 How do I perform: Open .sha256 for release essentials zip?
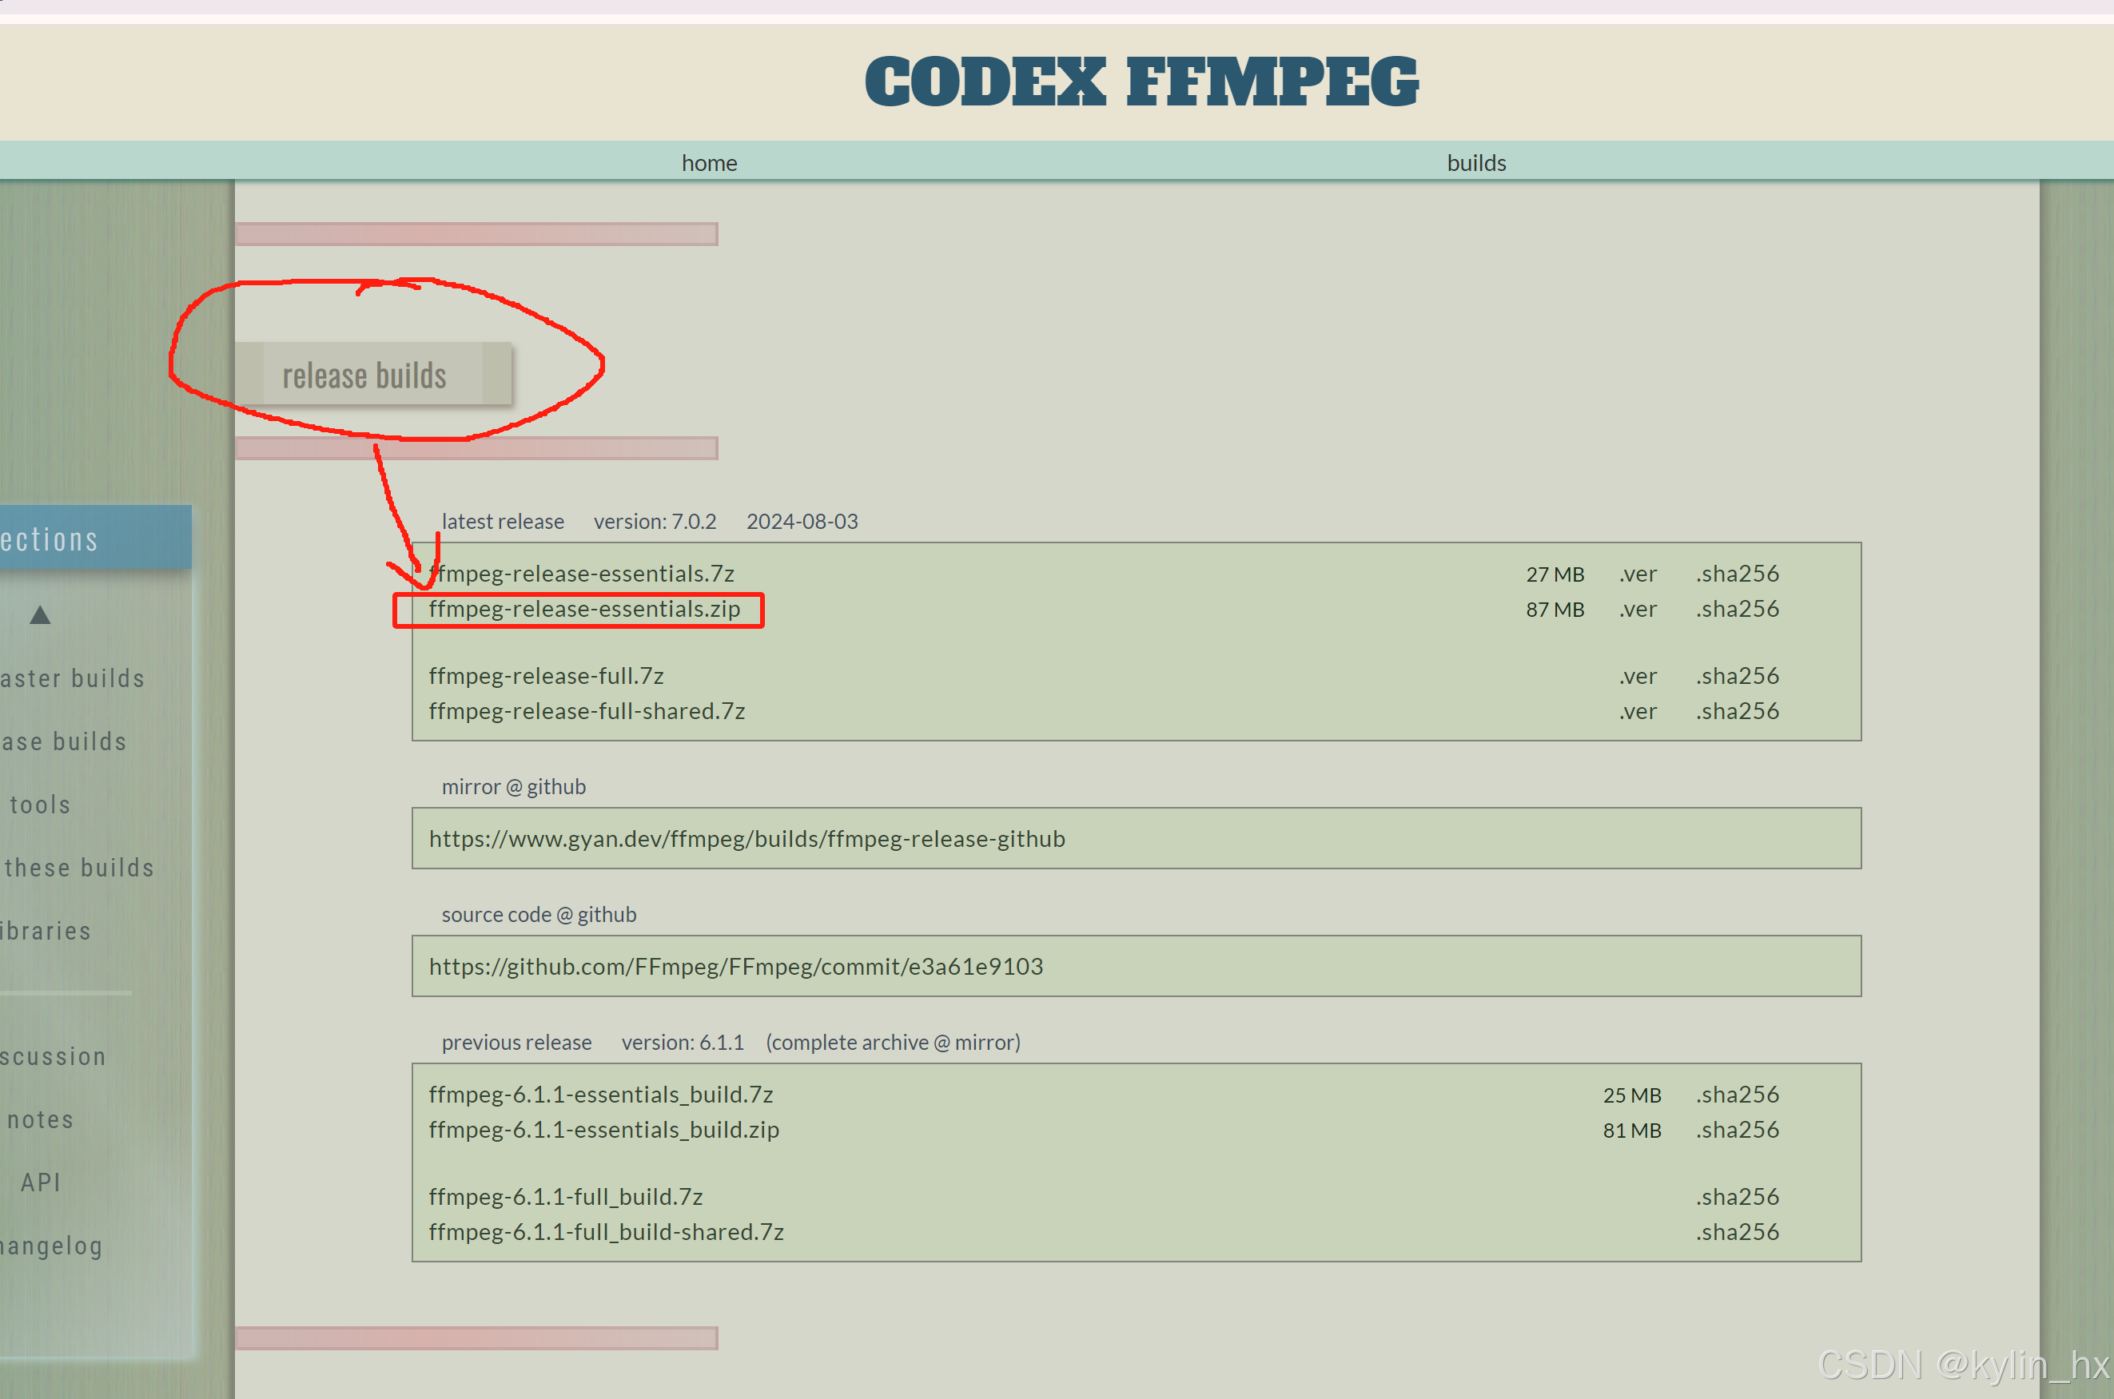[1737, 610]
